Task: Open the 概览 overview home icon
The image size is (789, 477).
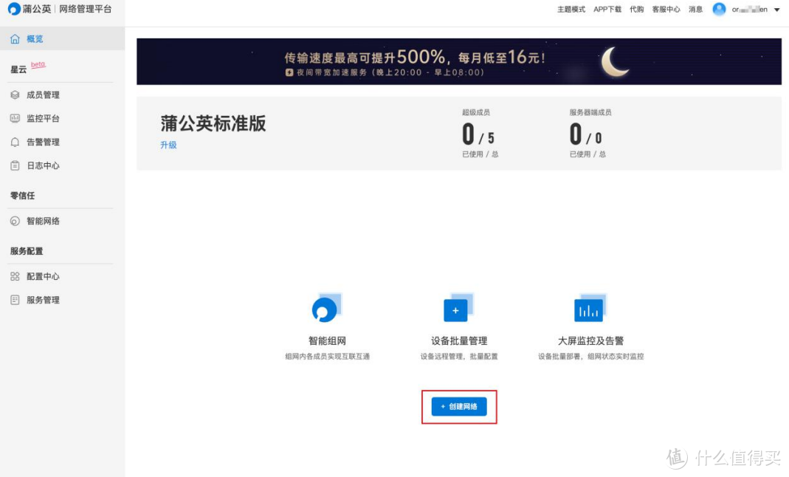Action: [14, 38]
